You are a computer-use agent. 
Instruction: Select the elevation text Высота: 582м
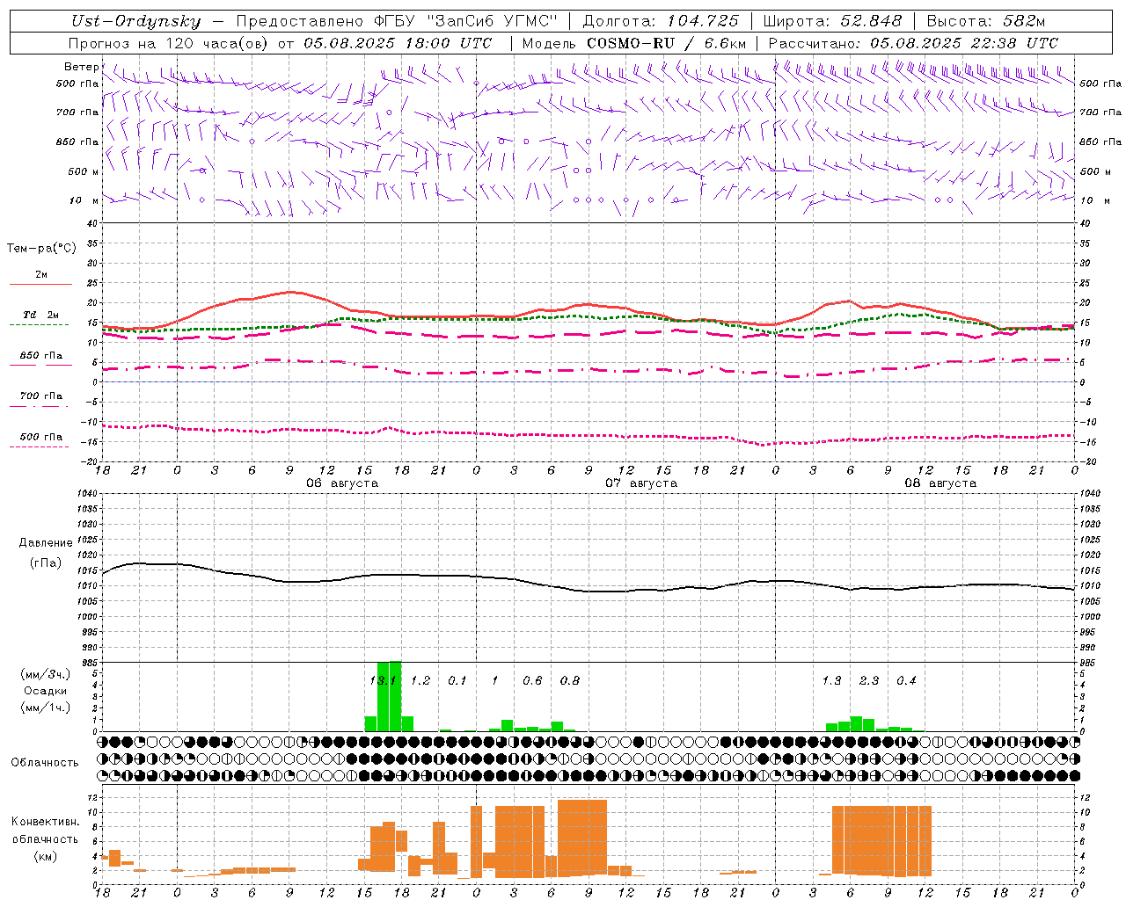(x=986, y=21)
